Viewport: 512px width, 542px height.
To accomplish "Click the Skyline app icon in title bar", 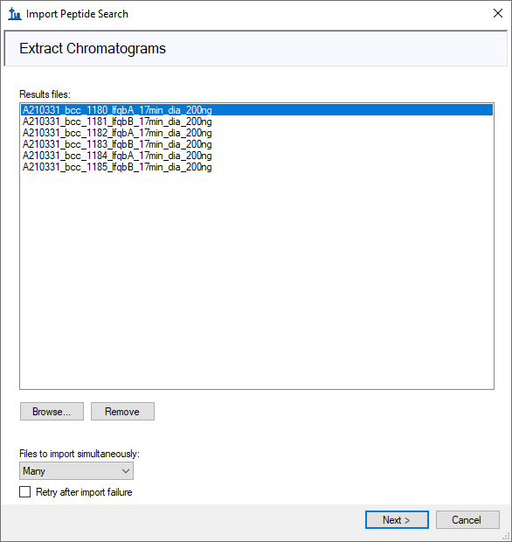I will [15, 14].
